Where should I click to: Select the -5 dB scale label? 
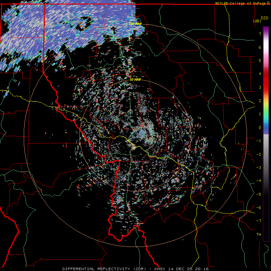click(x=259, y=195)
